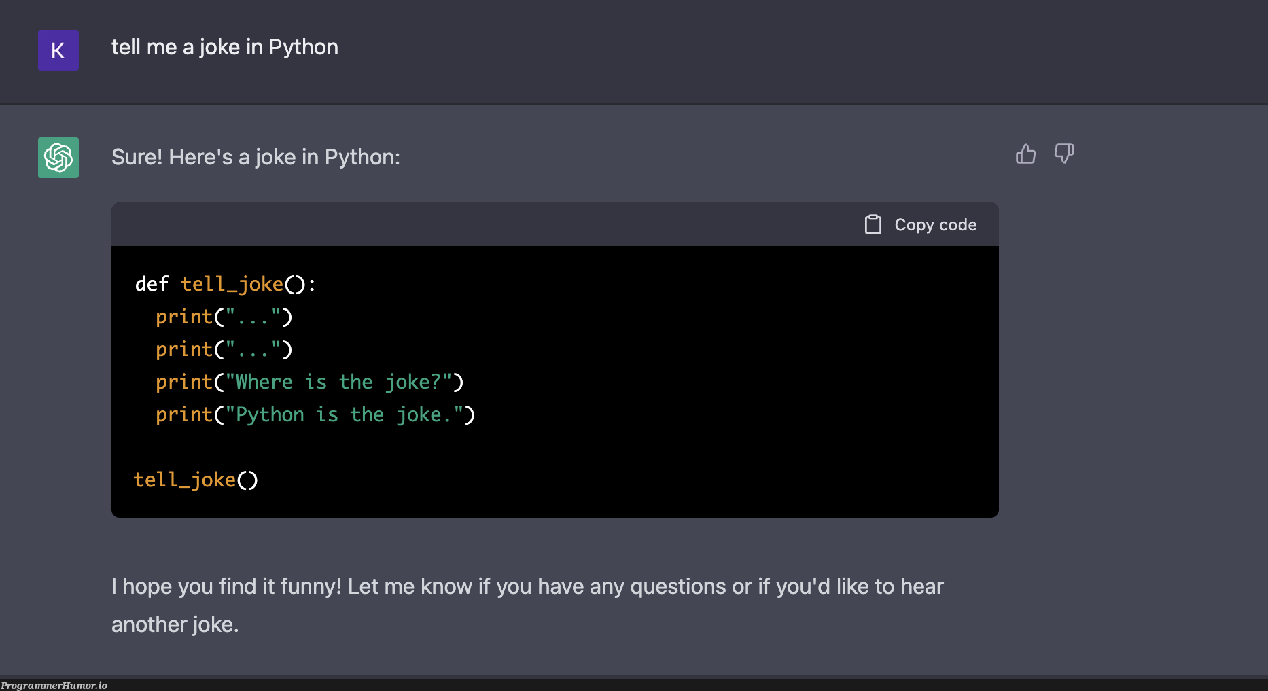Click the reply text 'Sure! Here's a joke in Python:'
The width and height of the screenshot is (1268, 691).
click(x=256, y=157)
